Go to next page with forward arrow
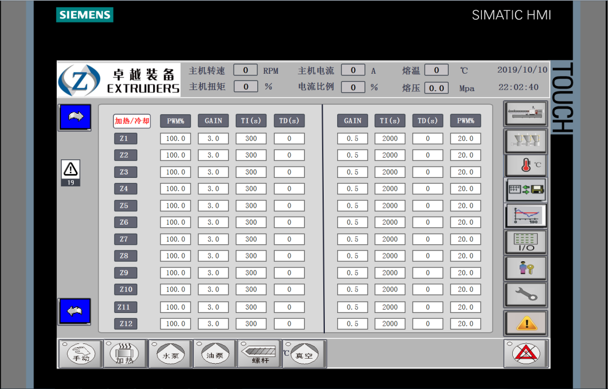 click(x=74, y=117)
